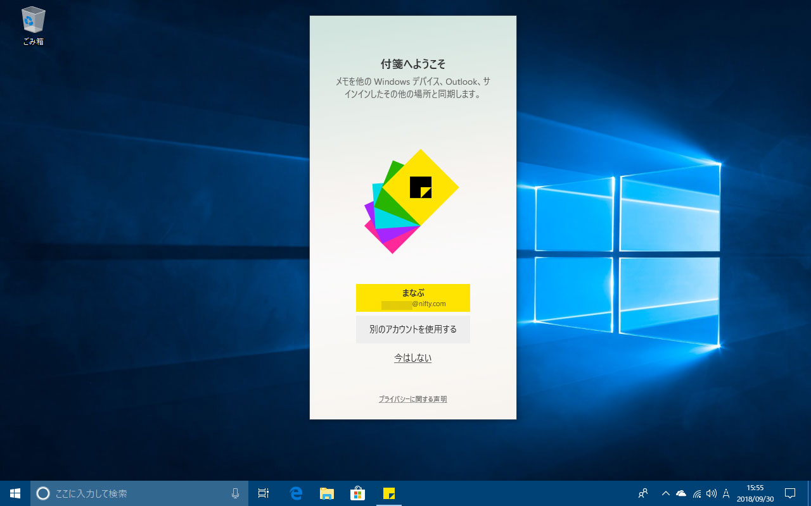The height and width of the screenshot is (506, 811).
Task: Open Microsoft Store from the taskbar
Action: coord(357,493)
